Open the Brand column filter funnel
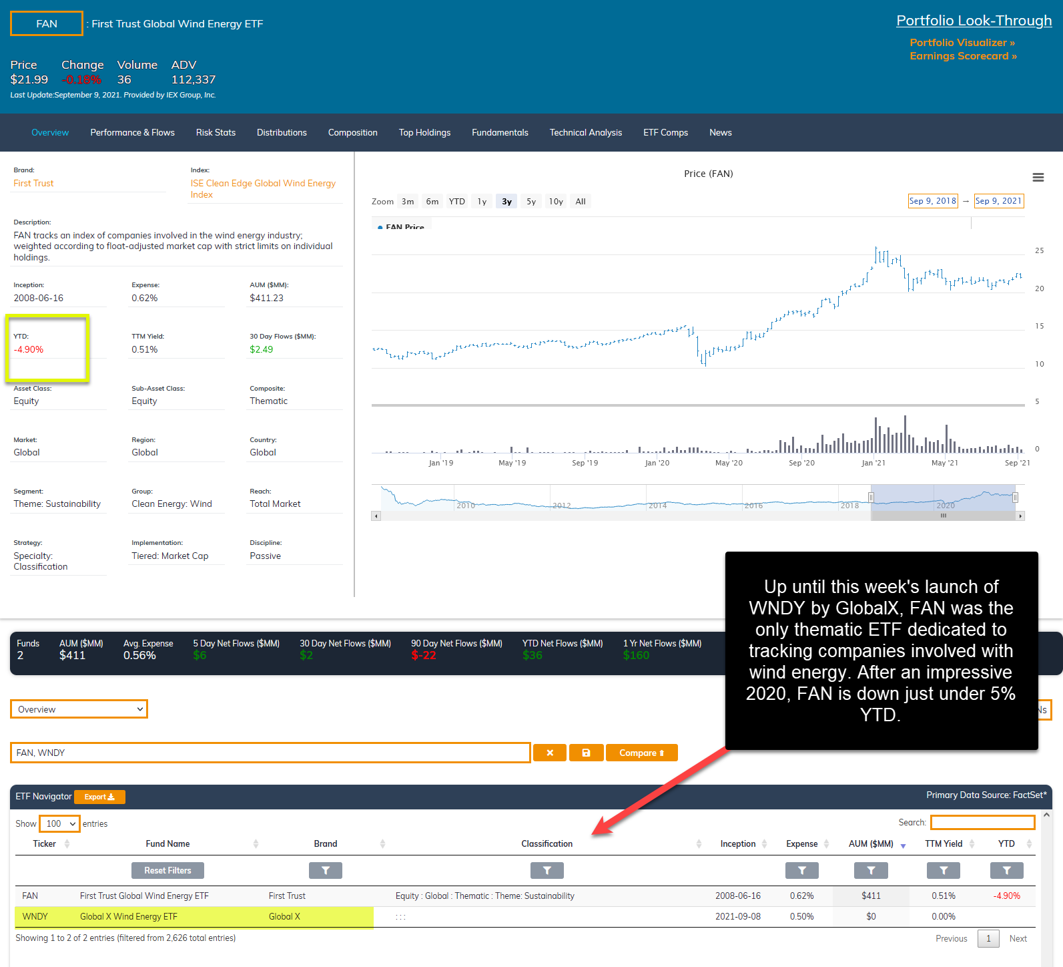This screenshot has width=1063, height=967. point(326,870)
